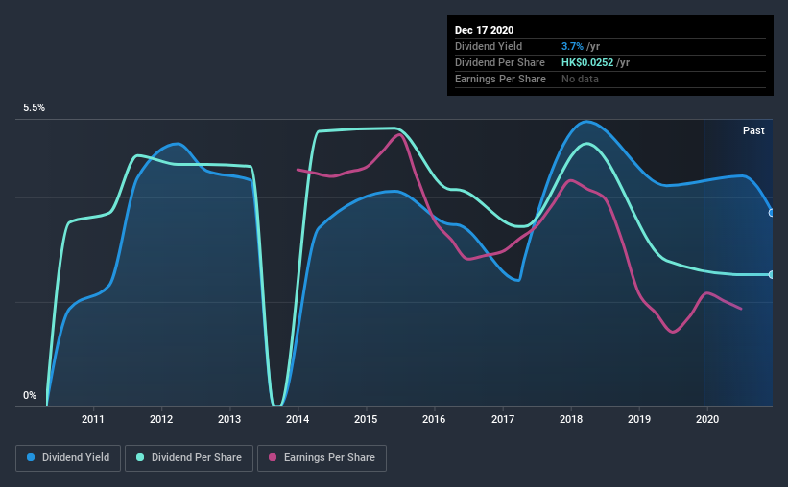Click the tooltip Dividend Per Share label
The image size is (788, 487).
click(499, 62)
